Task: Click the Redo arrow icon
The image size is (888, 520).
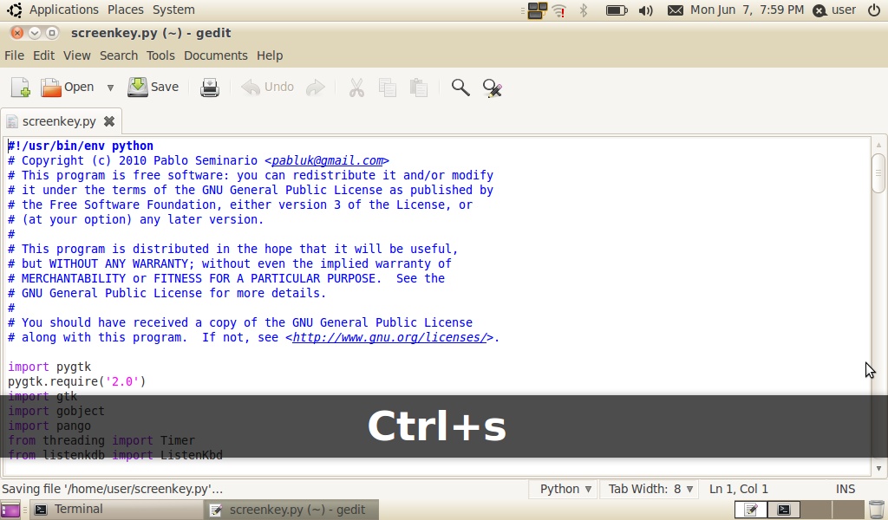Action: pyautogui.click(x=316, y=88)
